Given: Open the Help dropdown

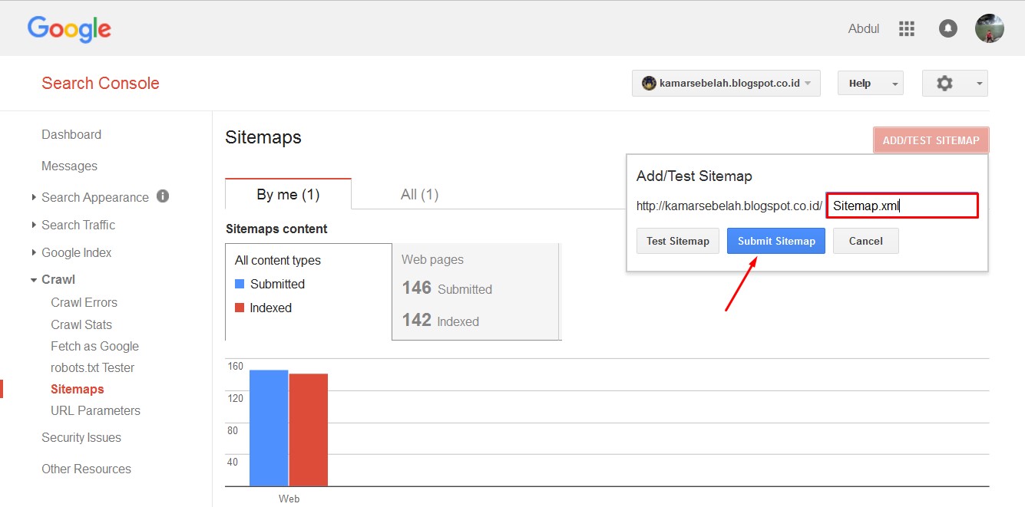Looking at the screenshot, I should pos(871,84).
